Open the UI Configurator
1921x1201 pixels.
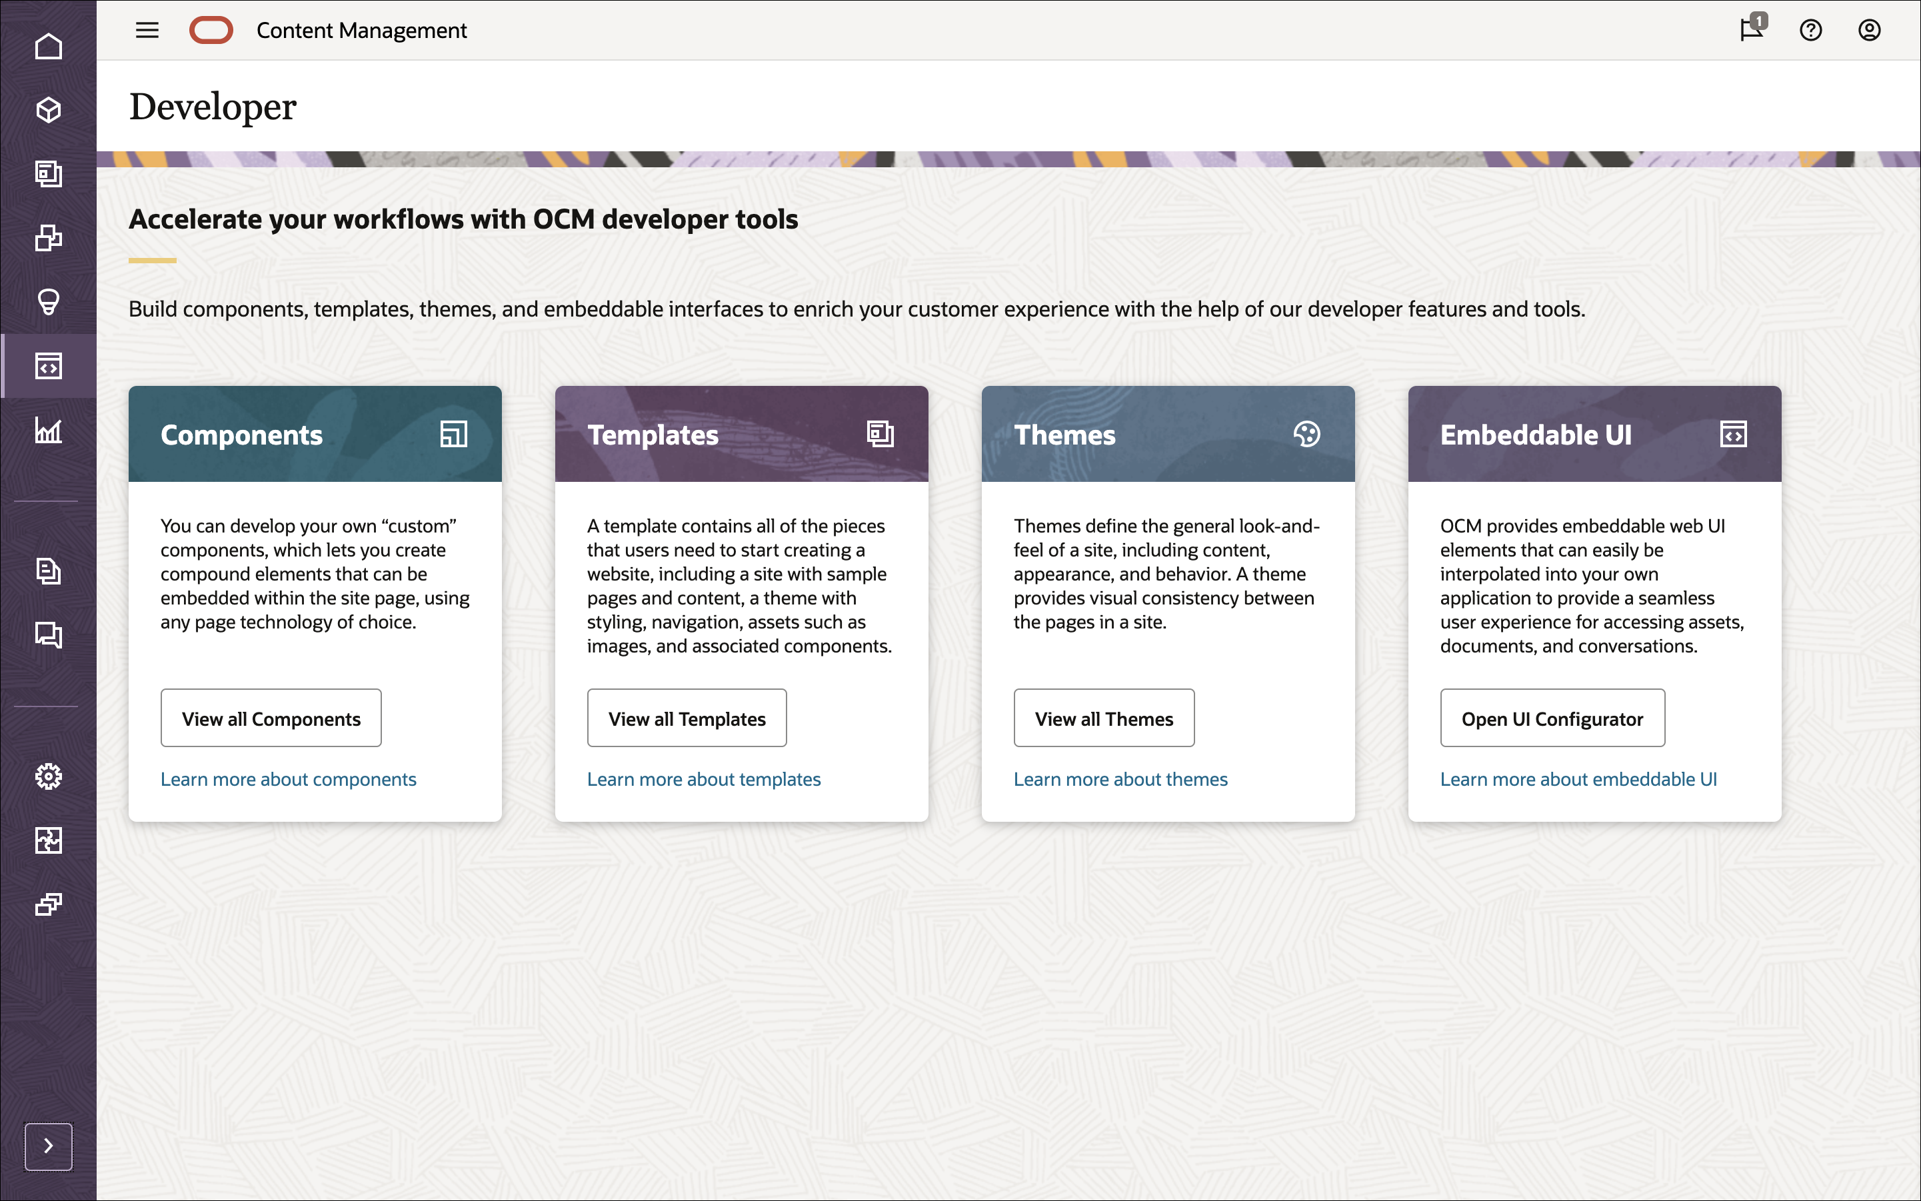click(1552, 717)
